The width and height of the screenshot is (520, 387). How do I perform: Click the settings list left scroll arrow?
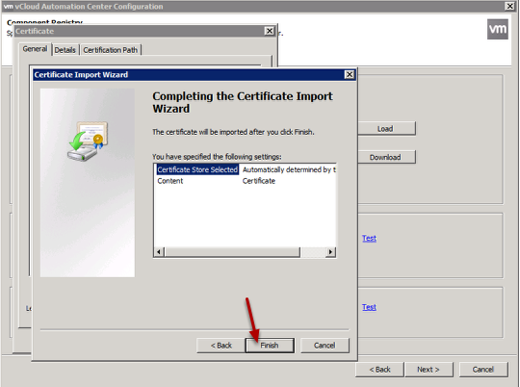(x=159, y=252)
